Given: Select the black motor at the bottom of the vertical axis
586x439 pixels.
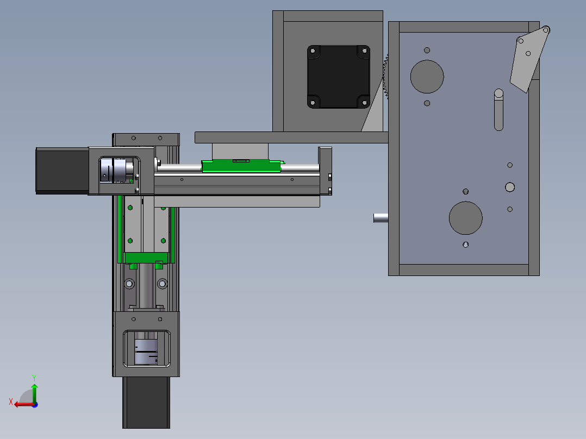Looking at the screenshot, I should pyautogui.click(x=146, y=403).
